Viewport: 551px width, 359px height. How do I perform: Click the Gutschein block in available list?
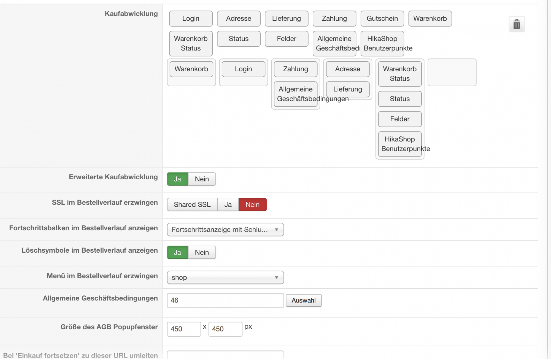pos(382,18)
